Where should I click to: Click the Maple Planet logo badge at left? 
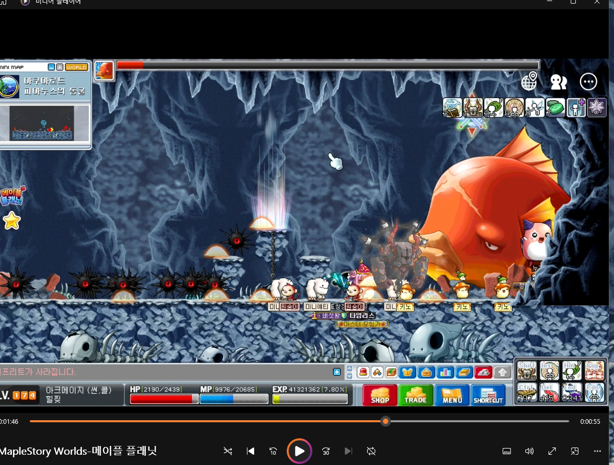coord(12,196)
